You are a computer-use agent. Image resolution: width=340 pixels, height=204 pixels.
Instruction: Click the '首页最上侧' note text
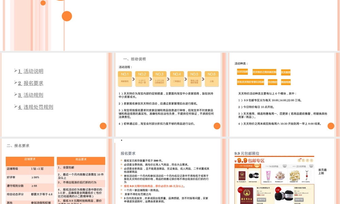[322, 171]
